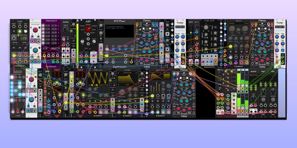Click the green RUN button on CLKD

pyautogui.click(x=19, y=31)
